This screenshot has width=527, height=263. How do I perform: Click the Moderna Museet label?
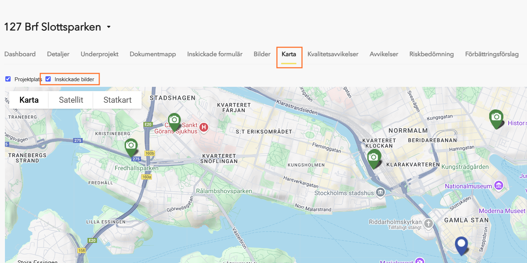point(502,211)
